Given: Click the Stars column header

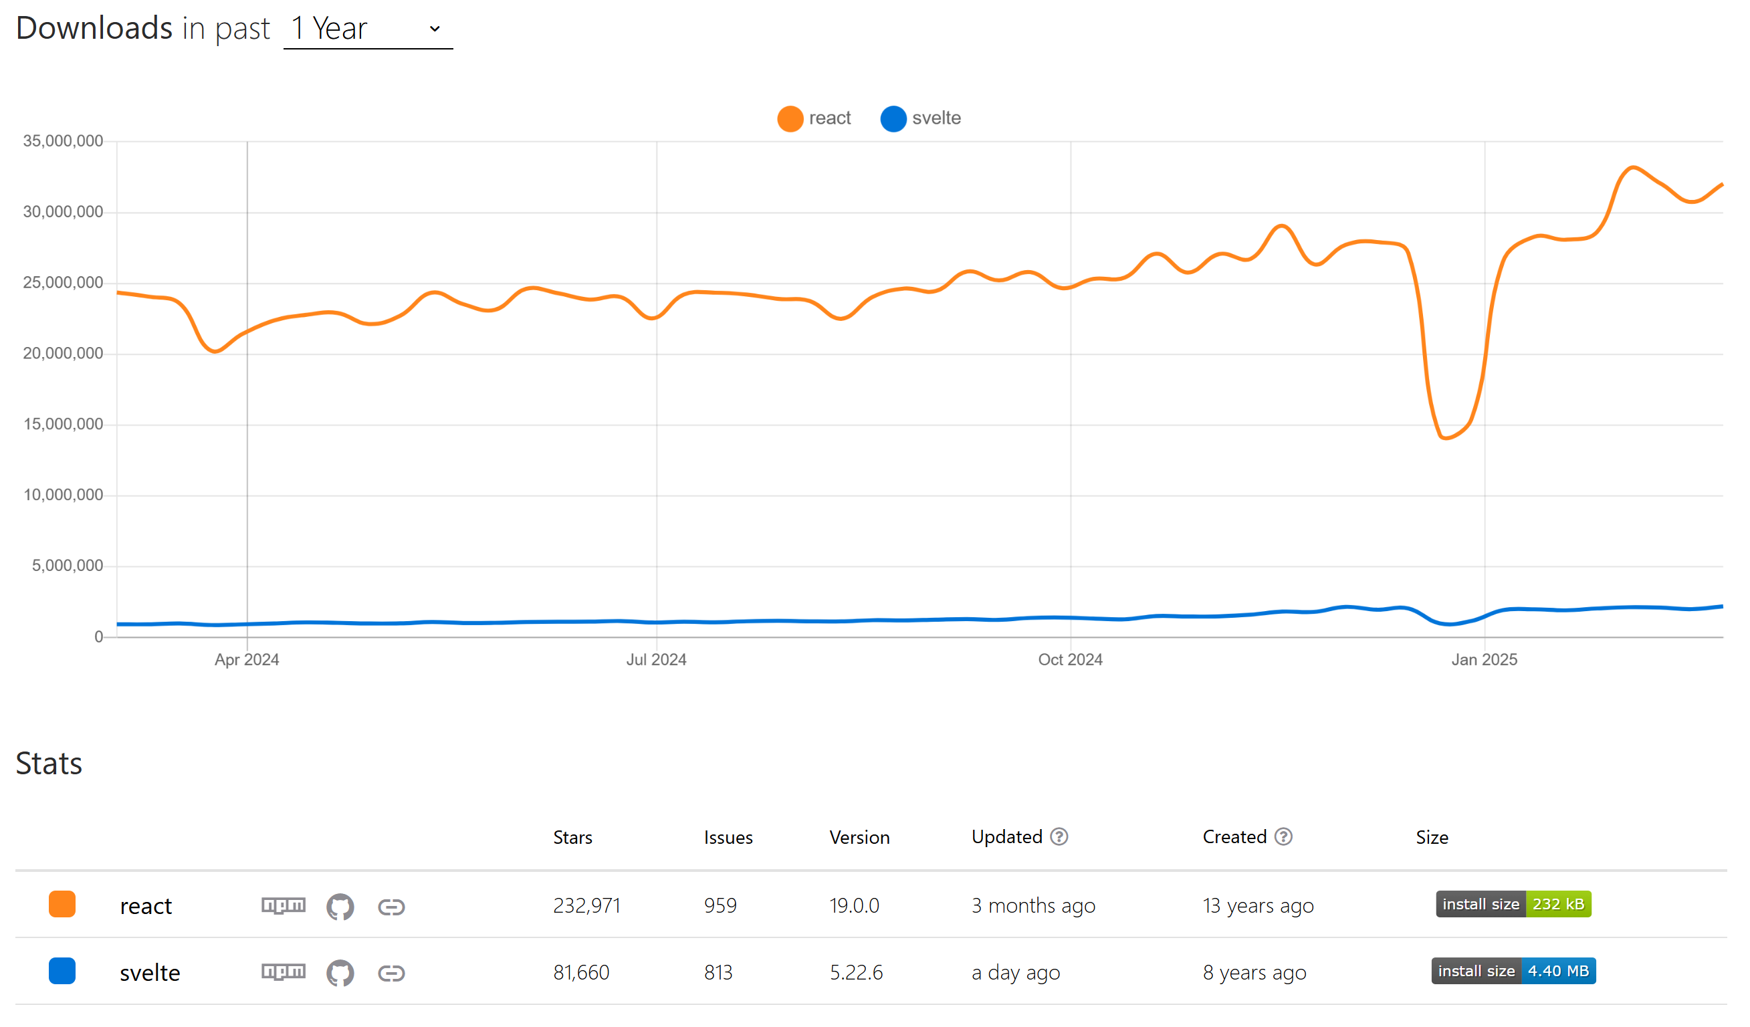Looking at the screenshot, I should point(573,838).
